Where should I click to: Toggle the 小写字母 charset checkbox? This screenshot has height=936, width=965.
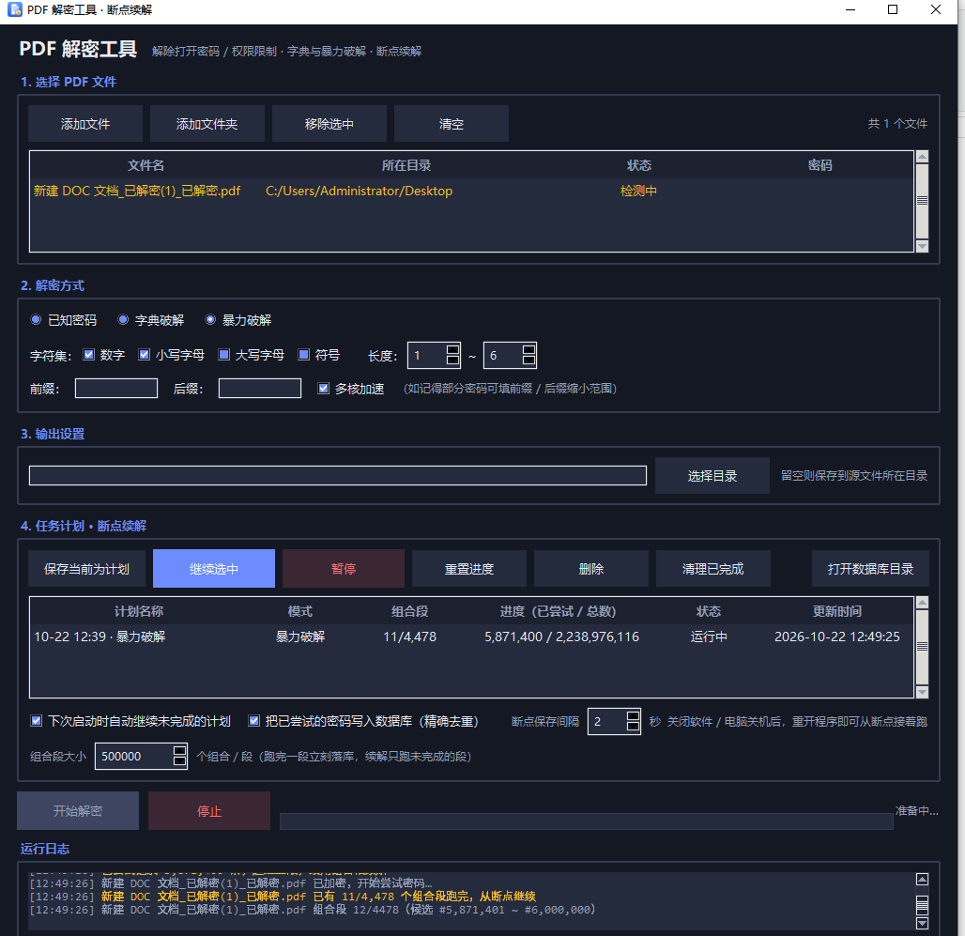[144, 355]
